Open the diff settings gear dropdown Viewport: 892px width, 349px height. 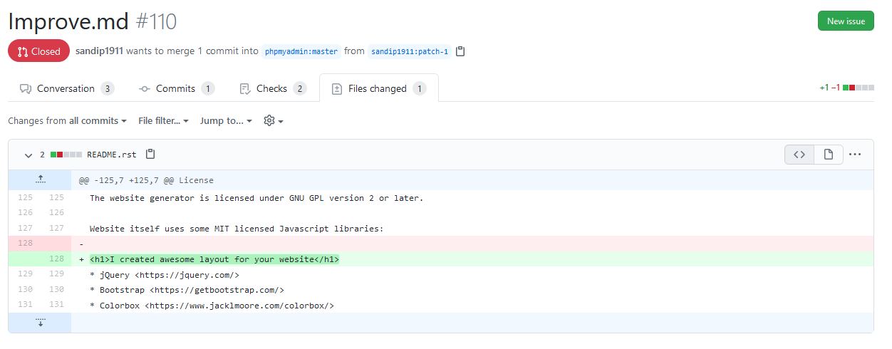(274, 121)
